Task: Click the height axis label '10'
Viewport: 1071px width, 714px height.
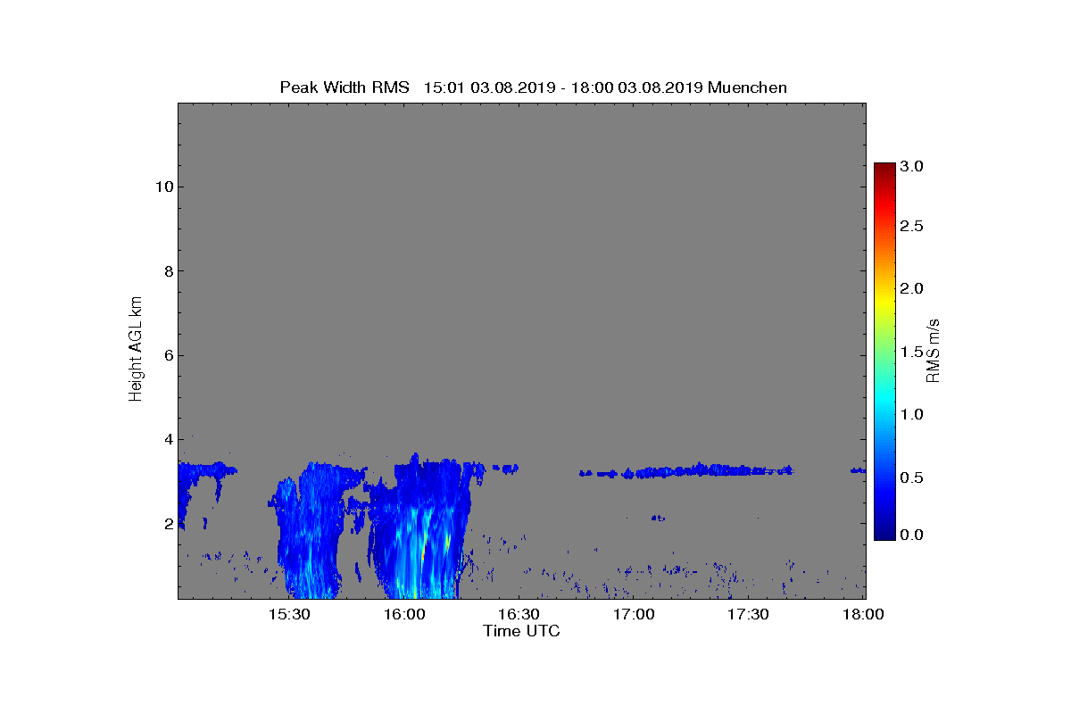Action: coord(162,187)
